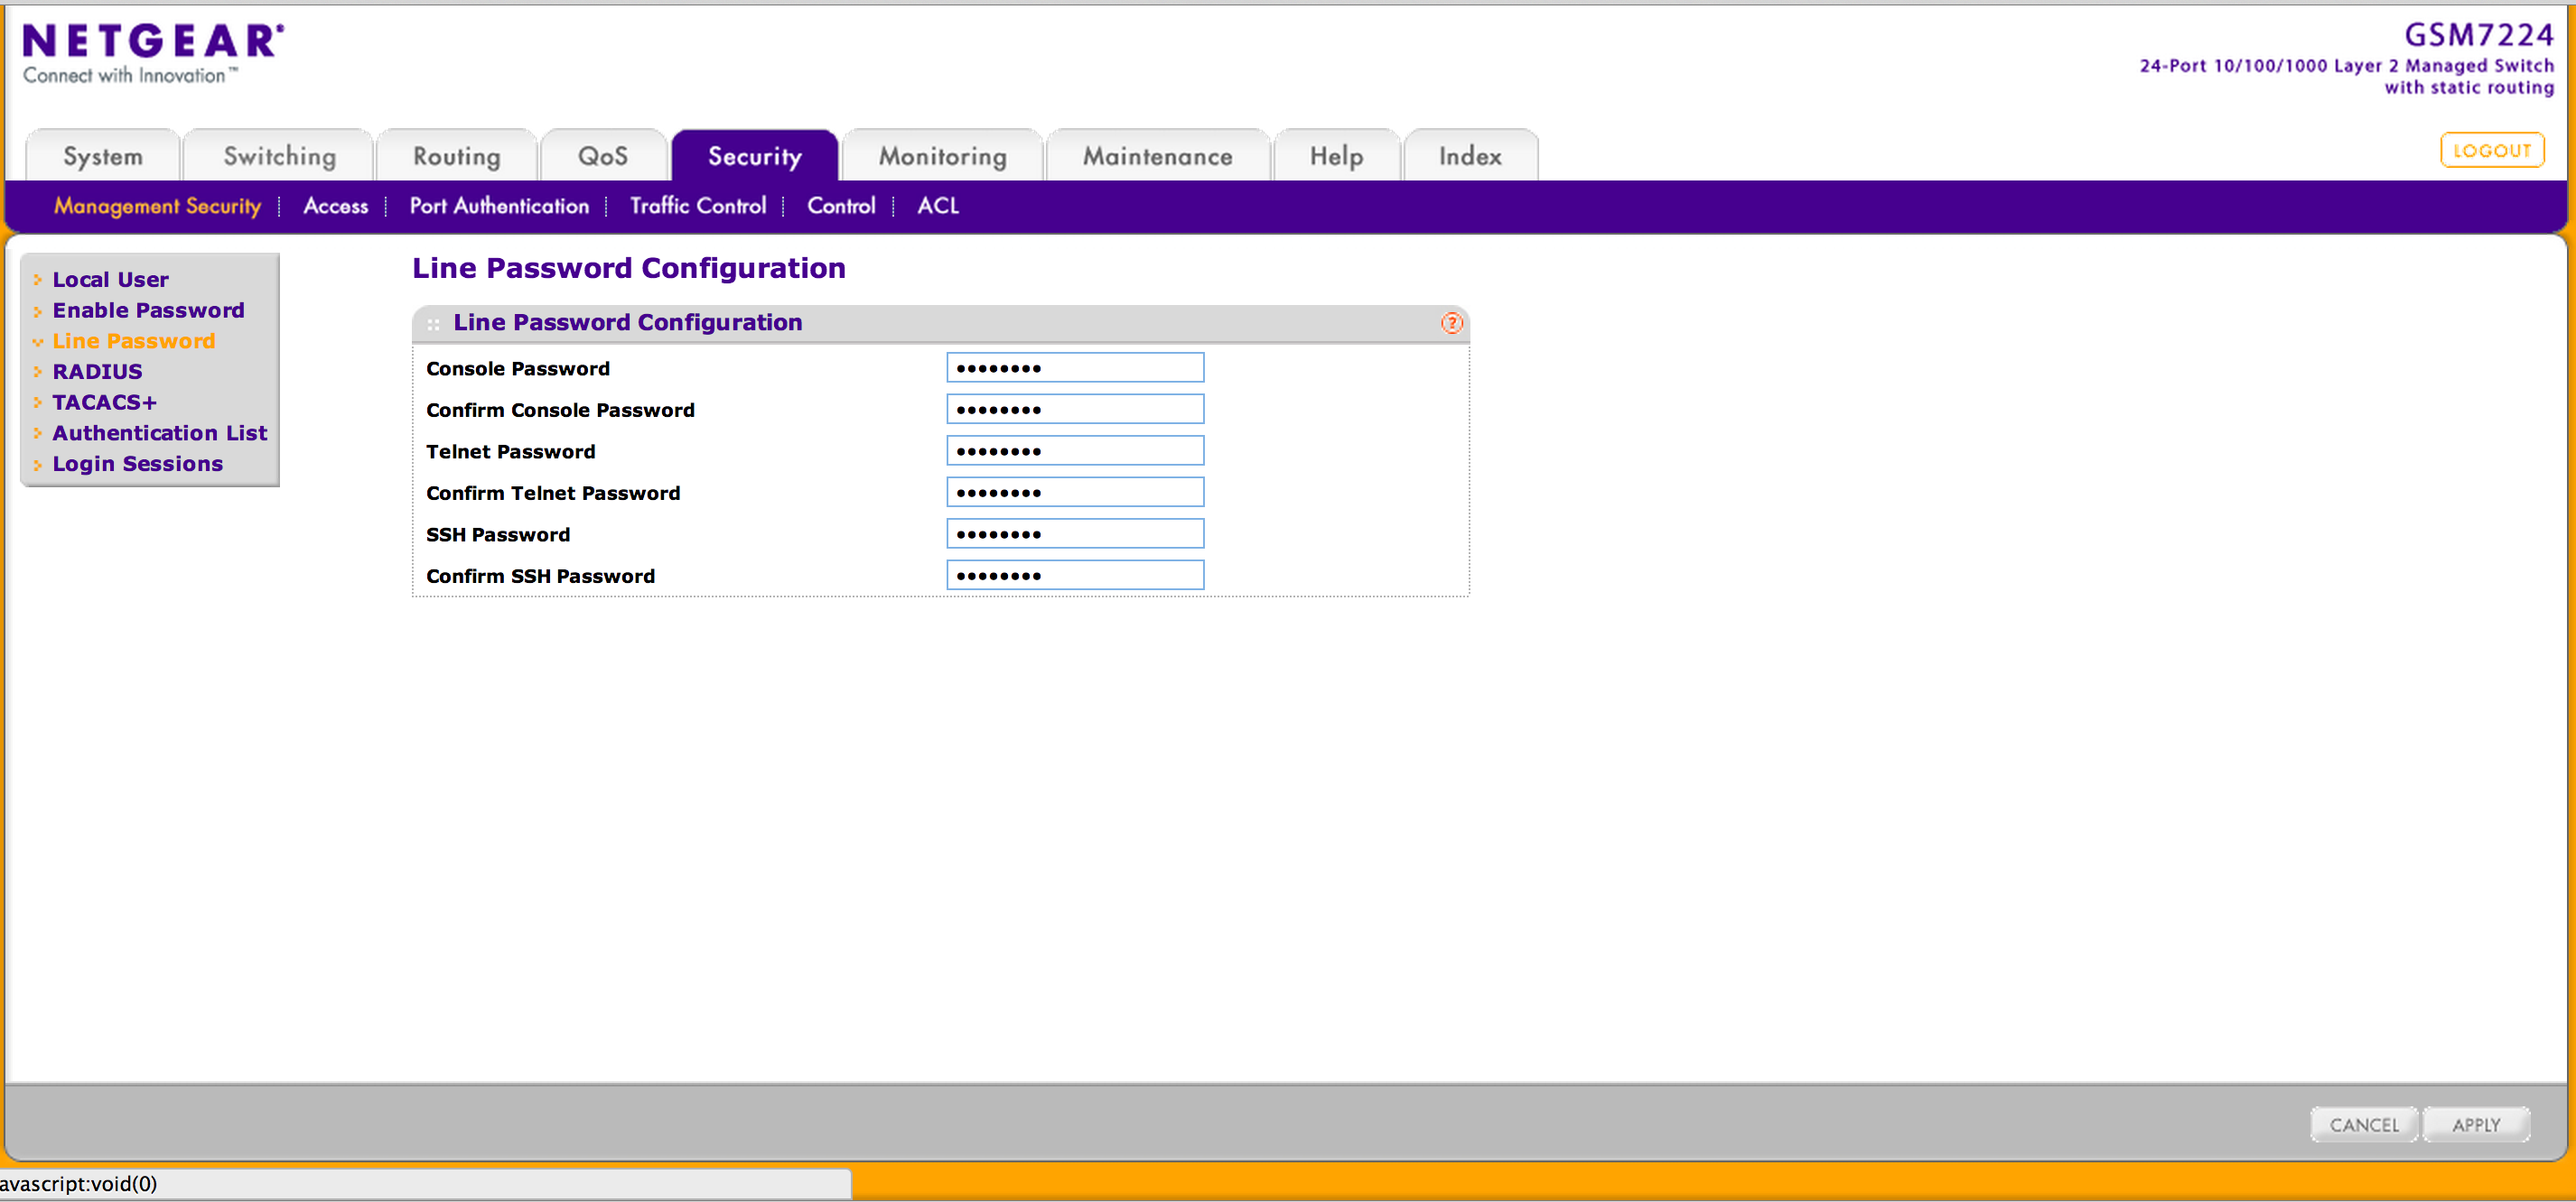Select Enable Password sidebar item
Image resolution: width=2576 pixels, height=1202 pixels.
pyautogui.click(x=148, y=310)
